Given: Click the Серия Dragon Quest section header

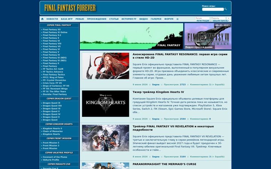Looking at the screenshot, I should click(59, 99).
